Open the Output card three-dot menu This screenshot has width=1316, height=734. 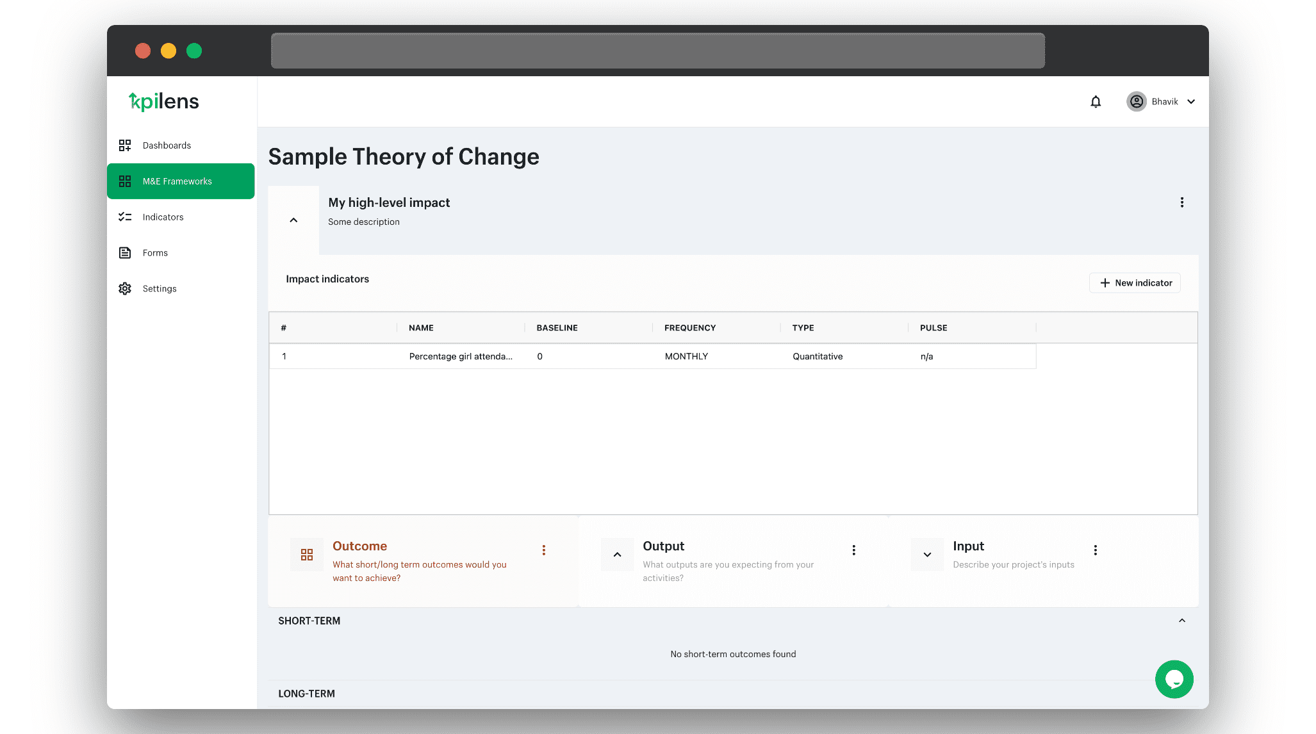(x=854, y=550)
